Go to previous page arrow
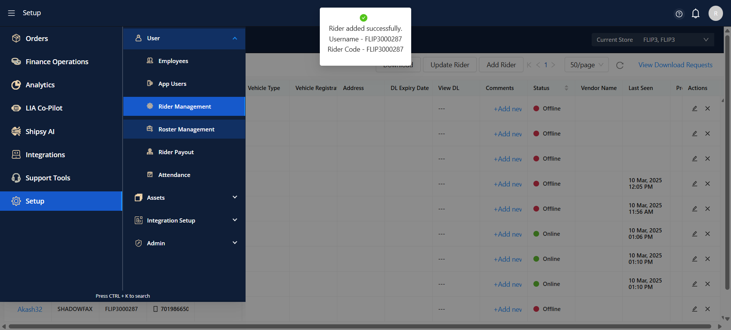The image size is (731, 330). tap(538, 65)
